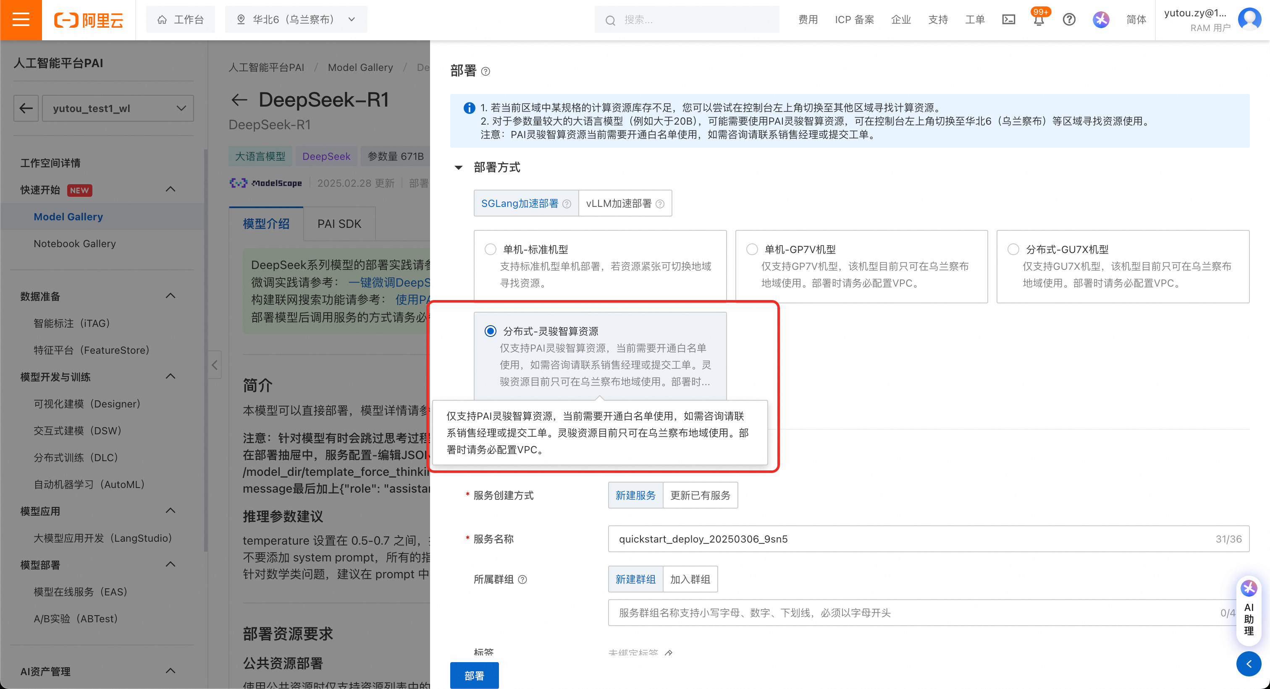
Task: Select 更新已有服务 option
Action: tap(700, 496)
